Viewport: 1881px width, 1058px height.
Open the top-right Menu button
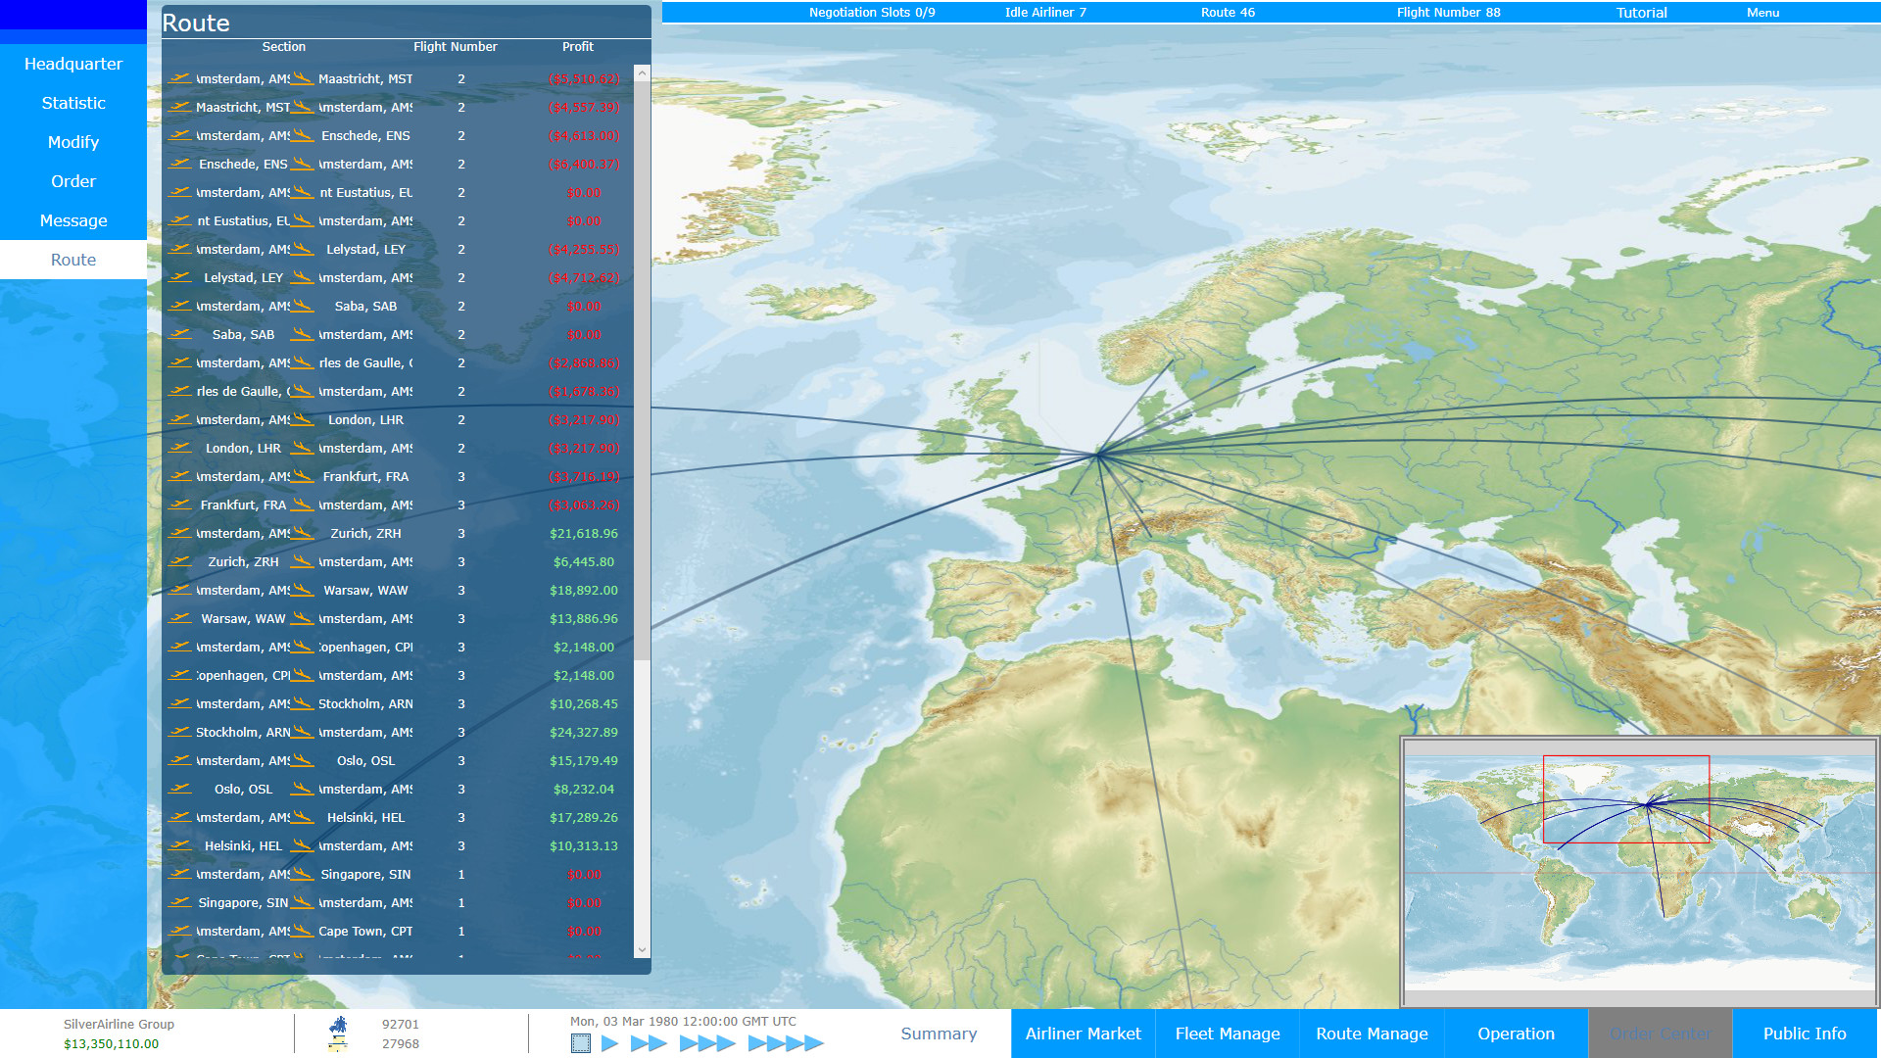1762,13
